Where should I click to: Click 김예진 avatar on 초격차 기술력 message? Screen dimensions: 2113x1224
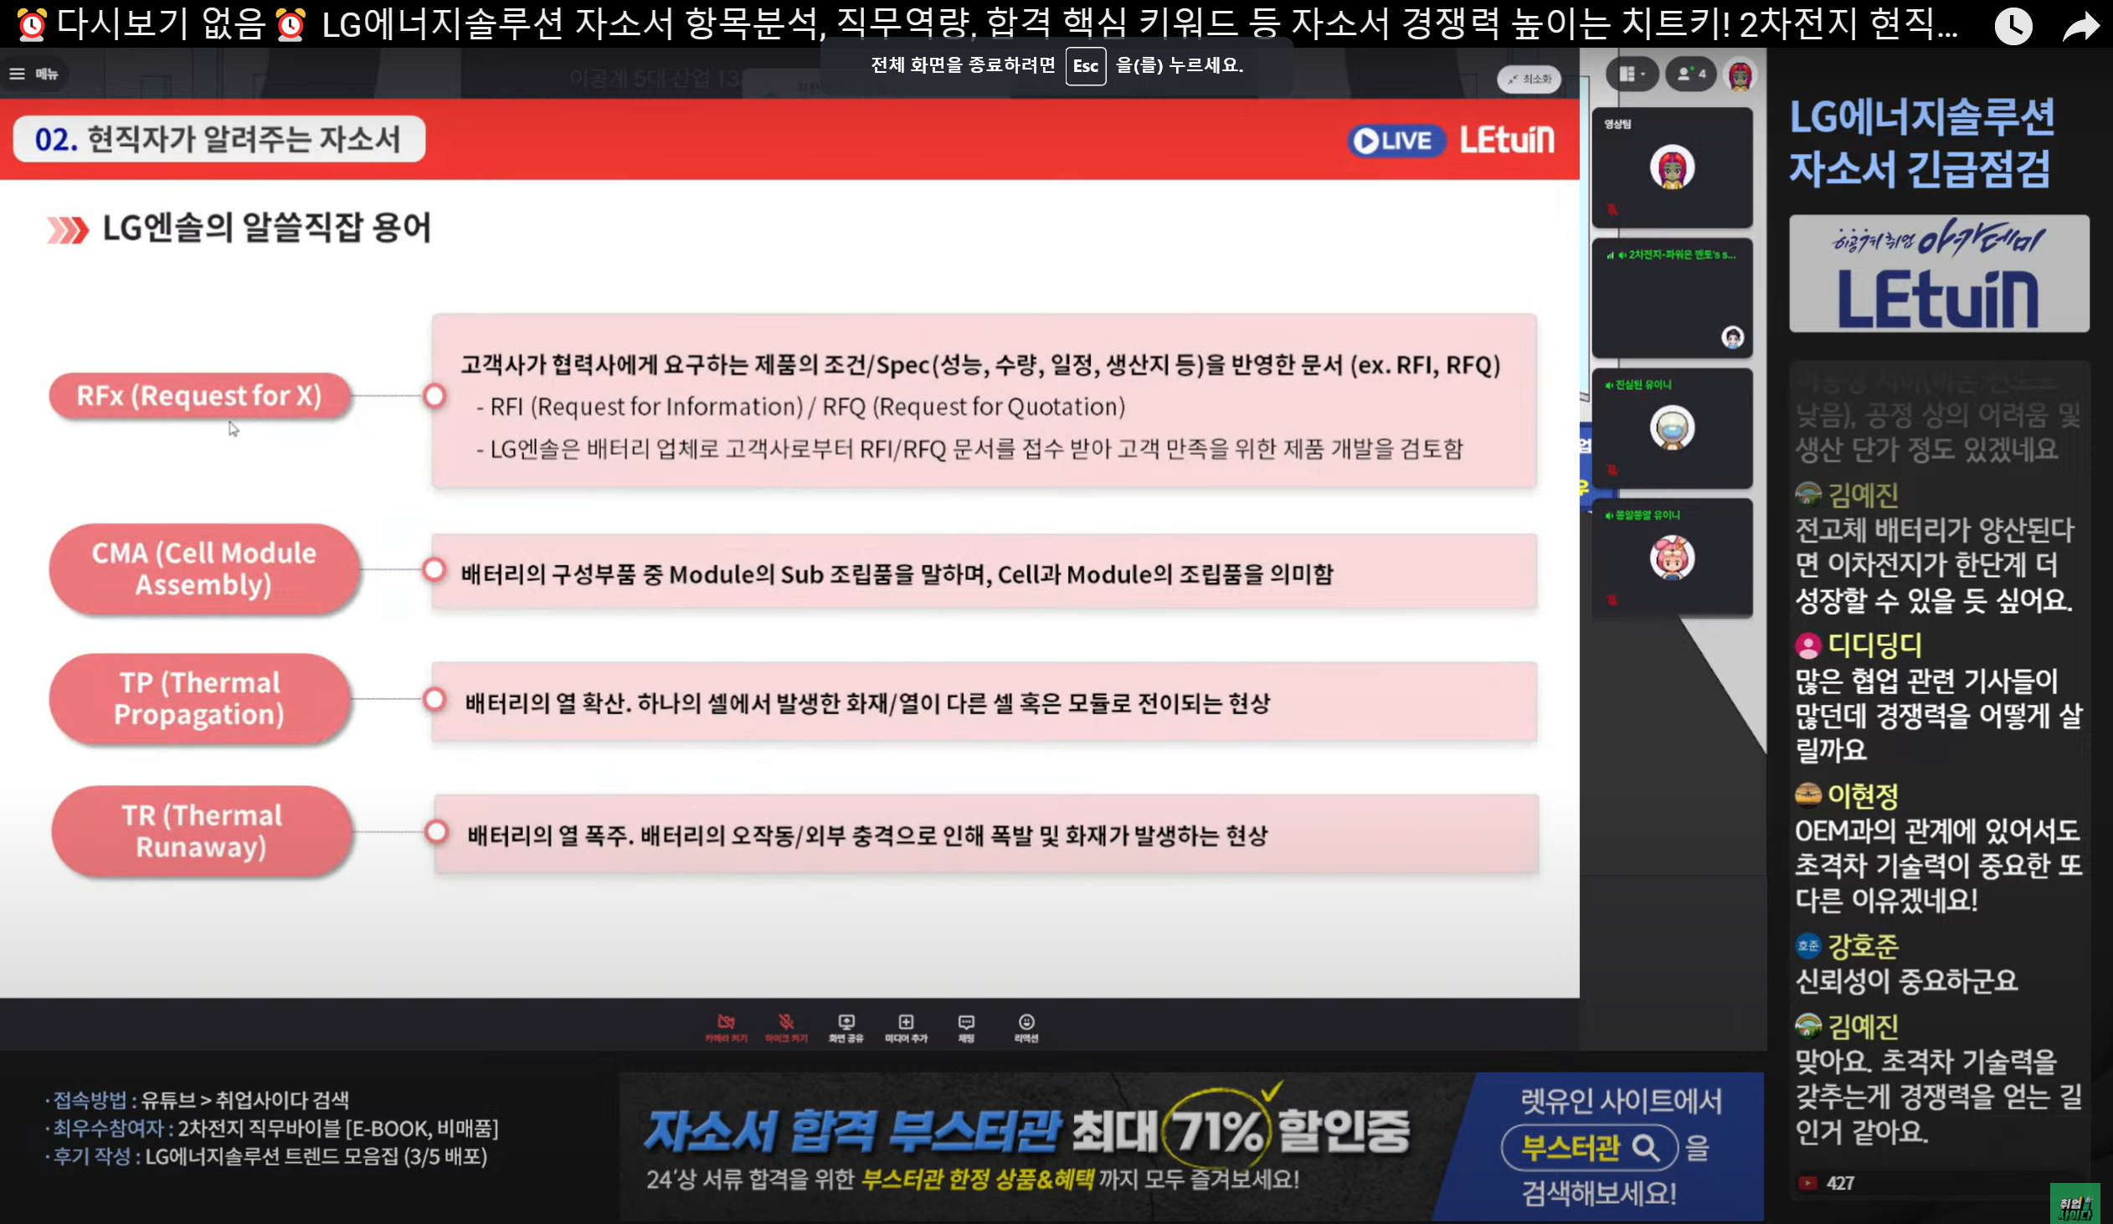click(1807, 1026)
